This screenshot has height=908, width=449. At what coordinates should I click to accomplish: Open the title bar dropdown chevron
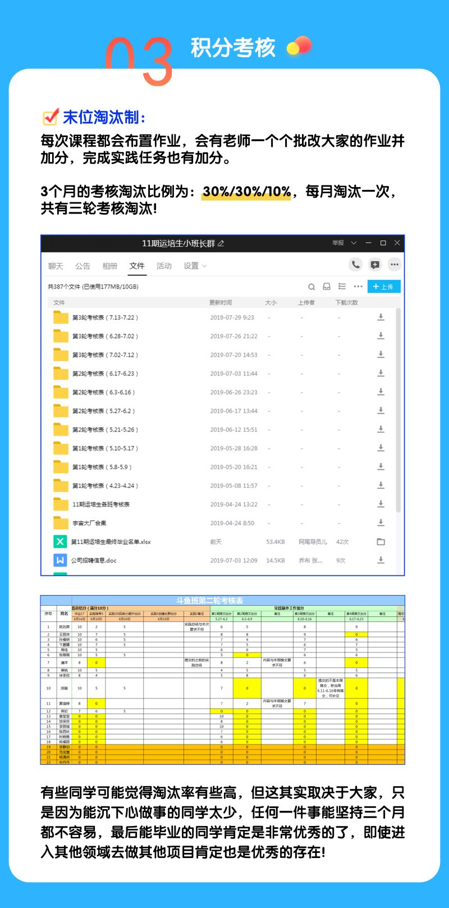[354, 243]
